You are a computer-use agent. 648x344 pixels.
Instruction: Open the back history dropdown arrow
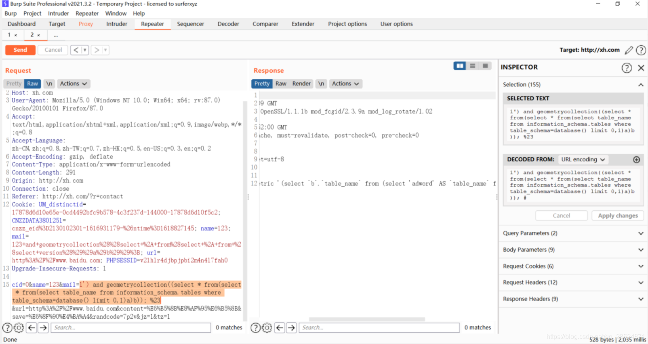(x=85, y=50)
